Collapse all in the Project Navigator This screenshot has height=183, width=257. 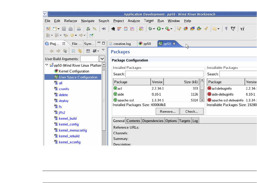tap(73, 51)
